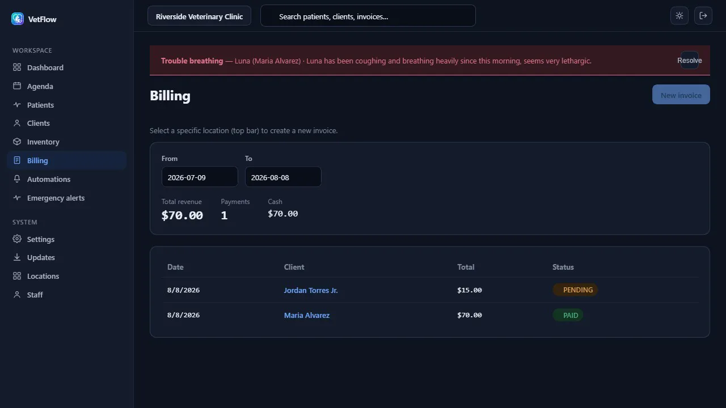
Task: Click the Payments count value 1
Action: click(224, 215)
